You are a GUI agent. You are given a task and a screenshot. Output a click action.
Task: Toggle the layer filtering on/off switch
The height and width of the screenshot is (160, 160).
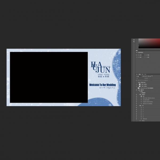pyautogui.click(x=153, y=76)
